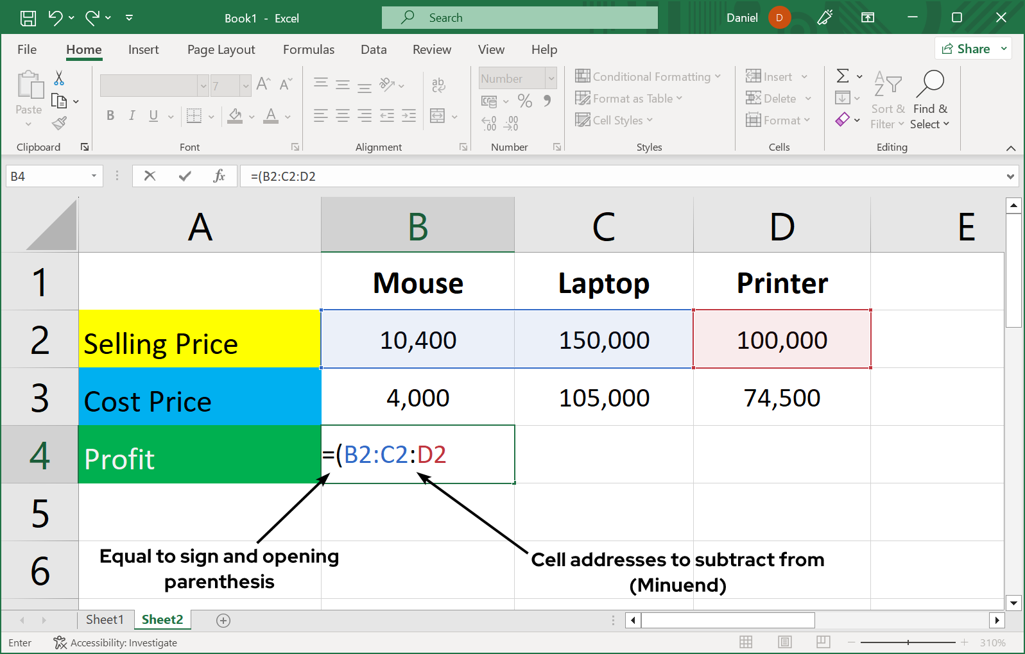Open Format menu in Cells group
Screen dimensions: 1025x654
[x=778, y=120]
